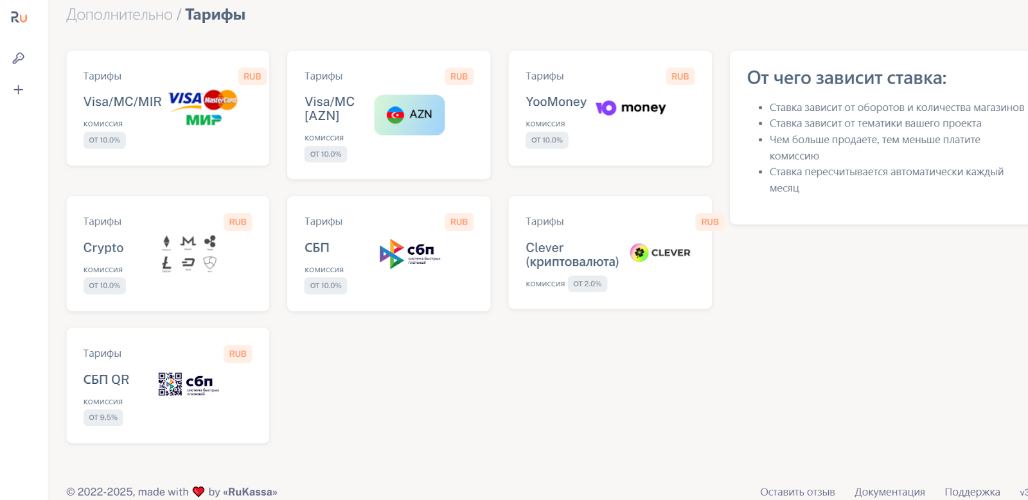Click the RuKassa logo in sidebar
The image size is (1028, 500).
(x=19, y=17)
